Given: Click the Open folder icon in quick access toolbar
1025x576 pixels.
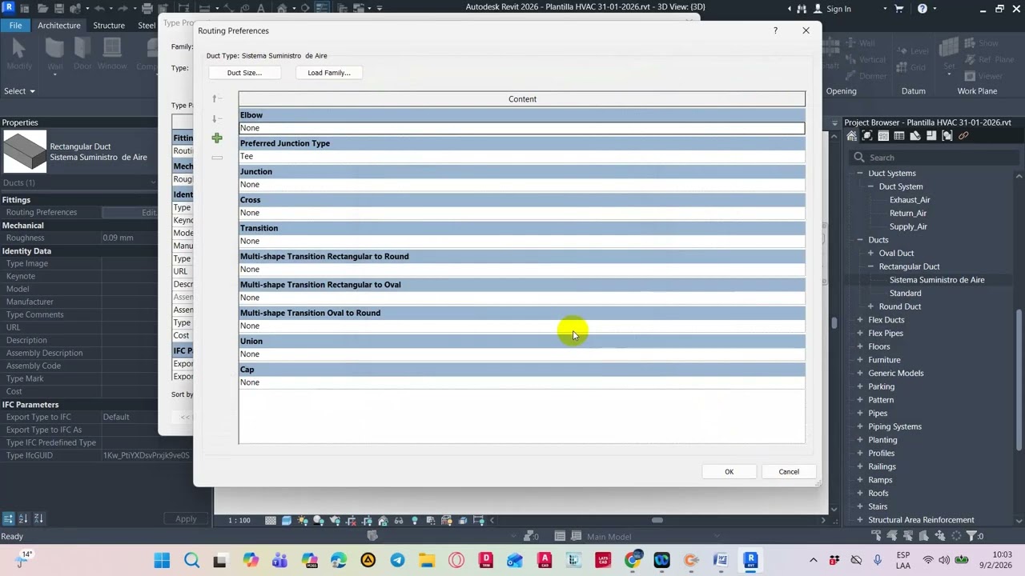Looking at the screenshot, I should [x=42, y=8].
